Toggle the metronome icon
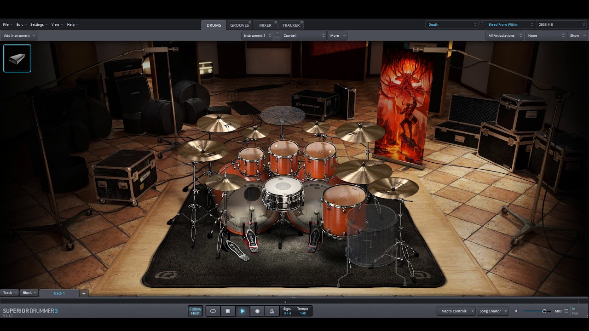 pos(272,311)
